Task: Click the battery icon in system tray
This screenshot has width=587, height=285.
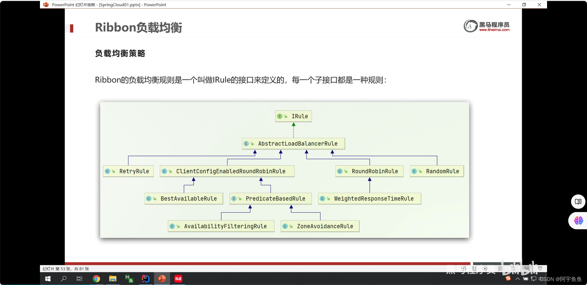Action: click(x=526, y=279)
